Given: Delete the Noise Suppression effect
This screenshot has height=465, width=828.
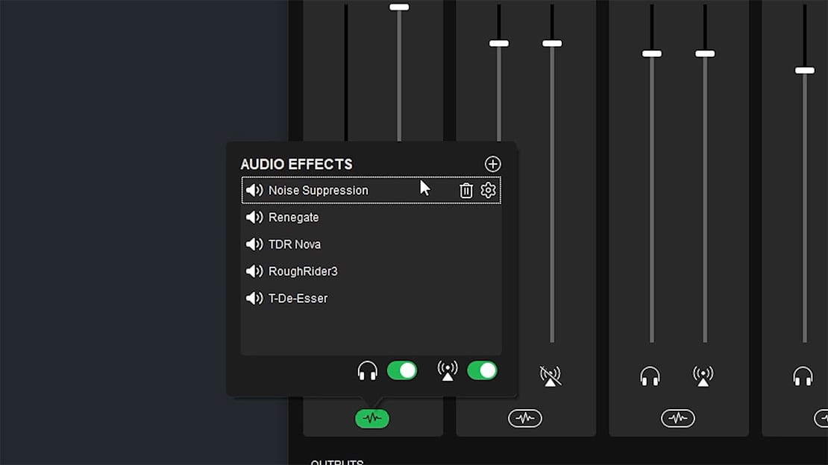Looking at the screenshot, I should point(465,191).
